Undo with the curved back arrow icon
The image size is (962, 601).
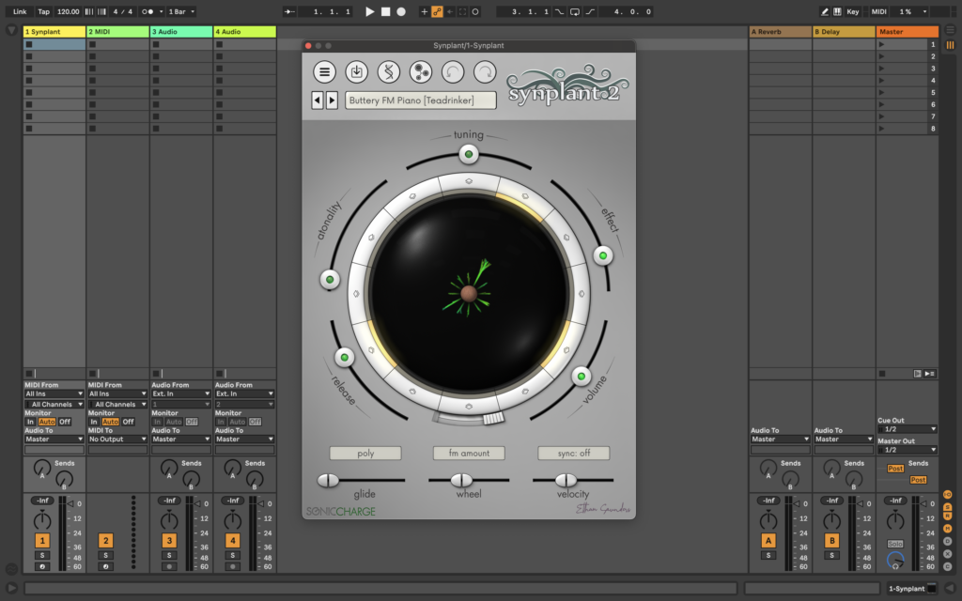coord(455,72)
